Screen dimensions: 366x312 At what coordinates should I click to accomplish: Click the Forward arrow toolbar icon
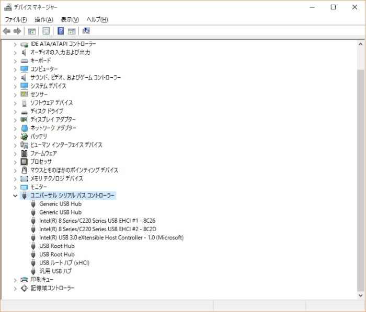[17, 31]
